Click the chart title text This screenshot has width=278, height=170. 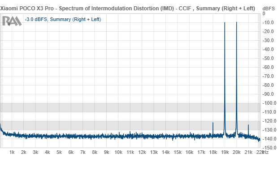point(128,8)
